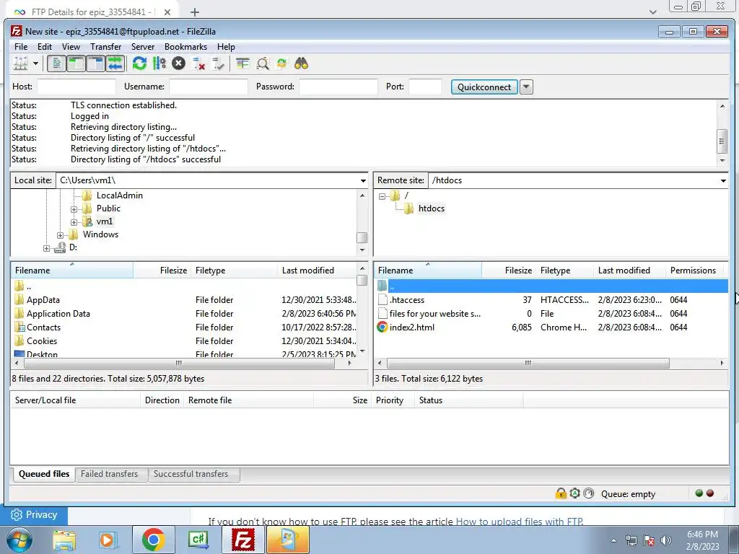Toggle message log display
The image size is (739, 554).
pyautogui.click(x=56, y=63)
